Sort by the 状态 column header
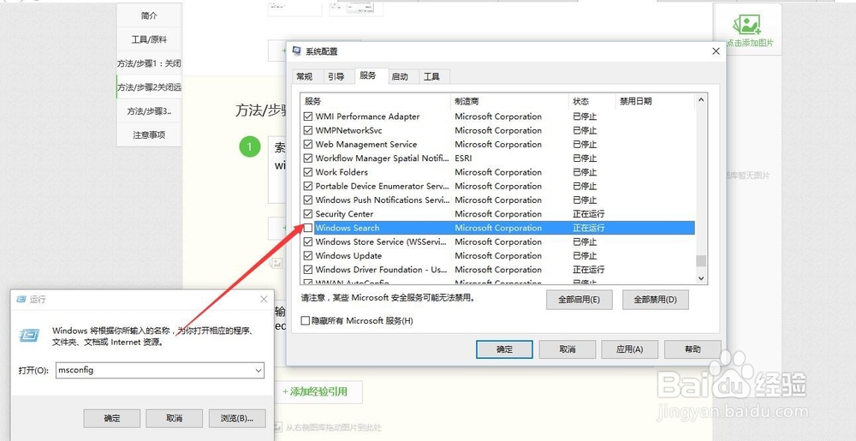The width and height of the screenshot is (856, 441). [591, 102]
